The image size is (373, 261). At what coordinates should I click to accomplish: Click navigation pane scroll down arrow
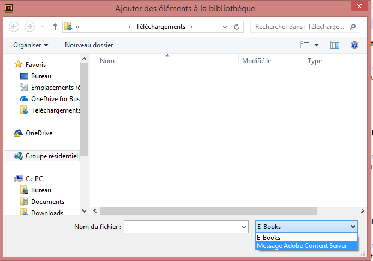click(84, 210)
